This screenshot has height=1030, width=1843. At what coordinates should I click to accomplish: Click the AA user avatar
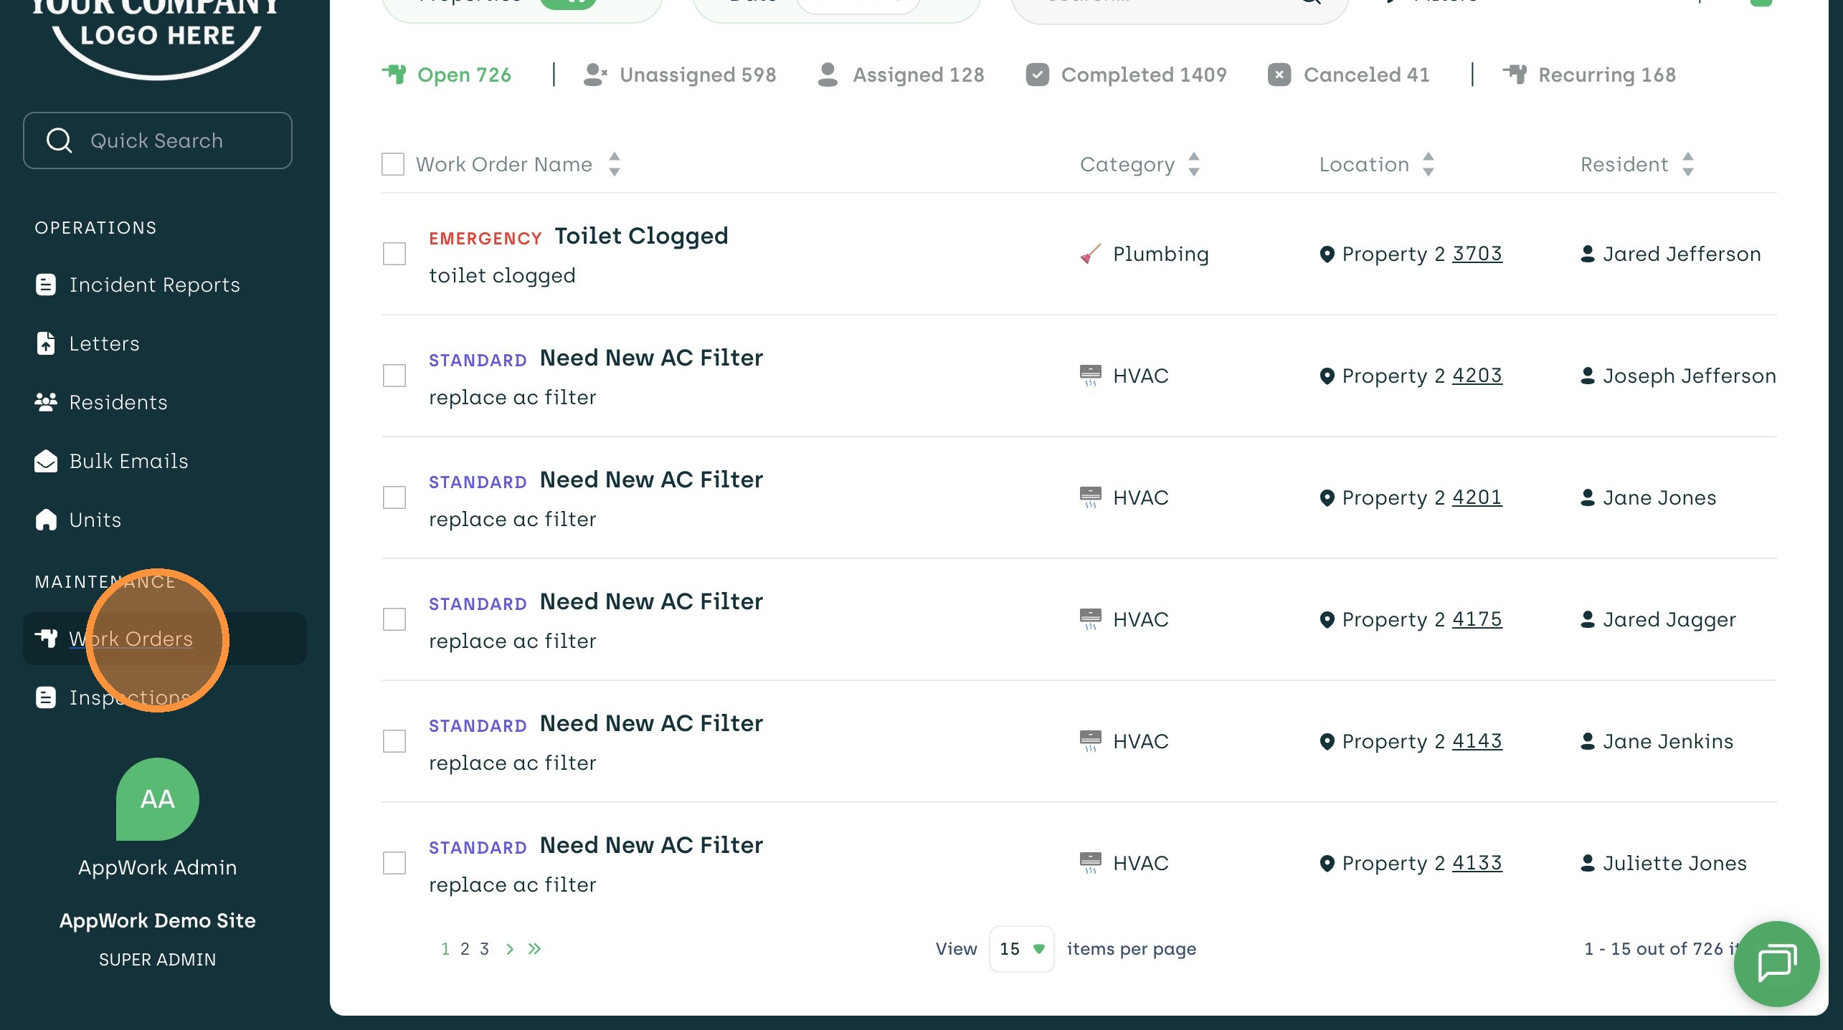157,798
